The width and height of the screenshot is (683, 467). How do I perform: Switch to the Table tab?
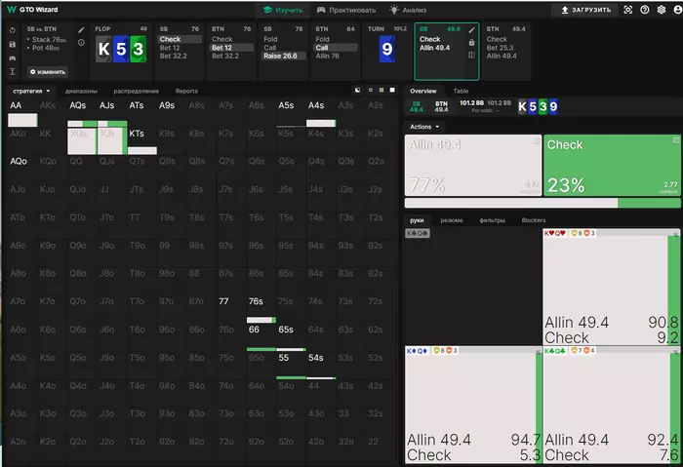[461, 91]
